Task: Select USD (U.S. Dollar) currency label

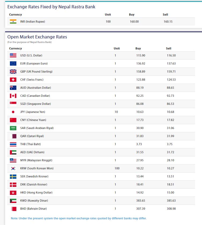Action: [31, 55]
